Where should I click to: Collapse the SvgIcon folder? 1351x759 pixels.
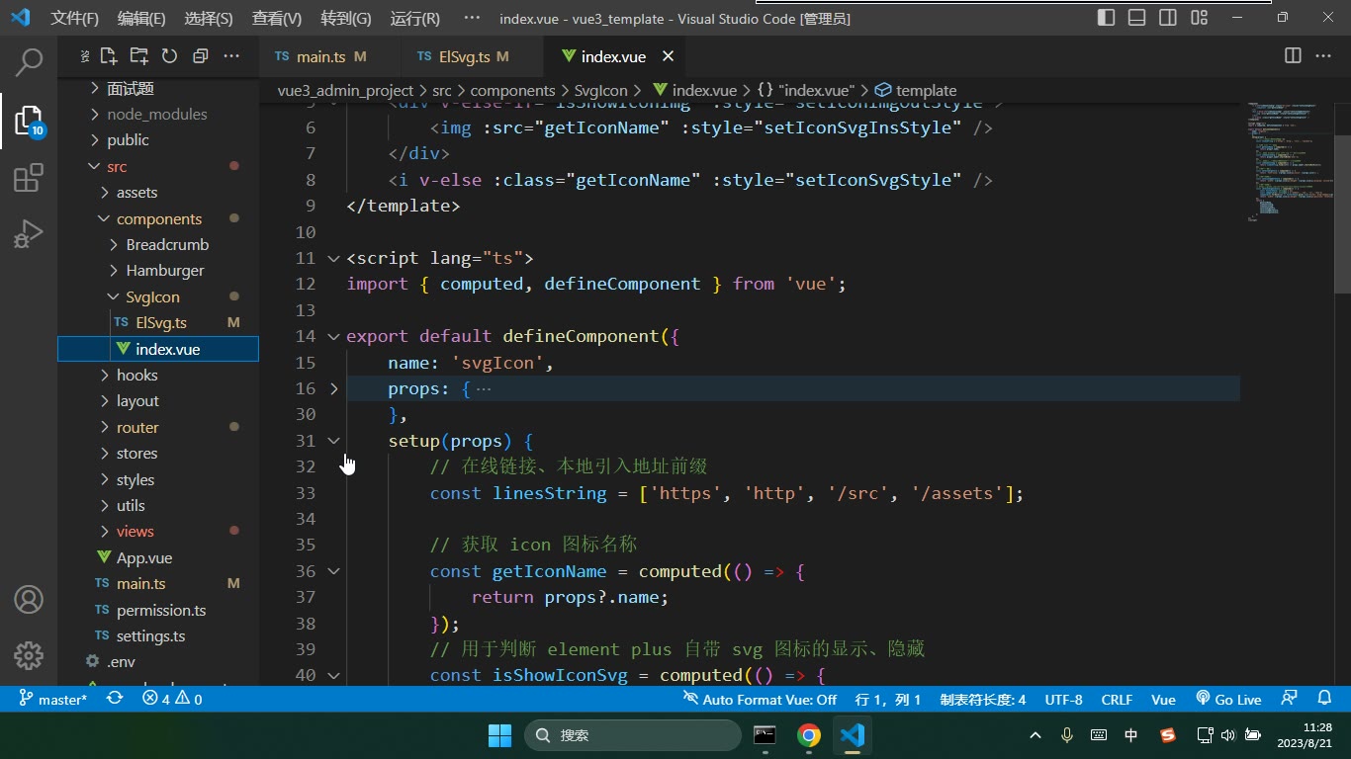point(152,296)
